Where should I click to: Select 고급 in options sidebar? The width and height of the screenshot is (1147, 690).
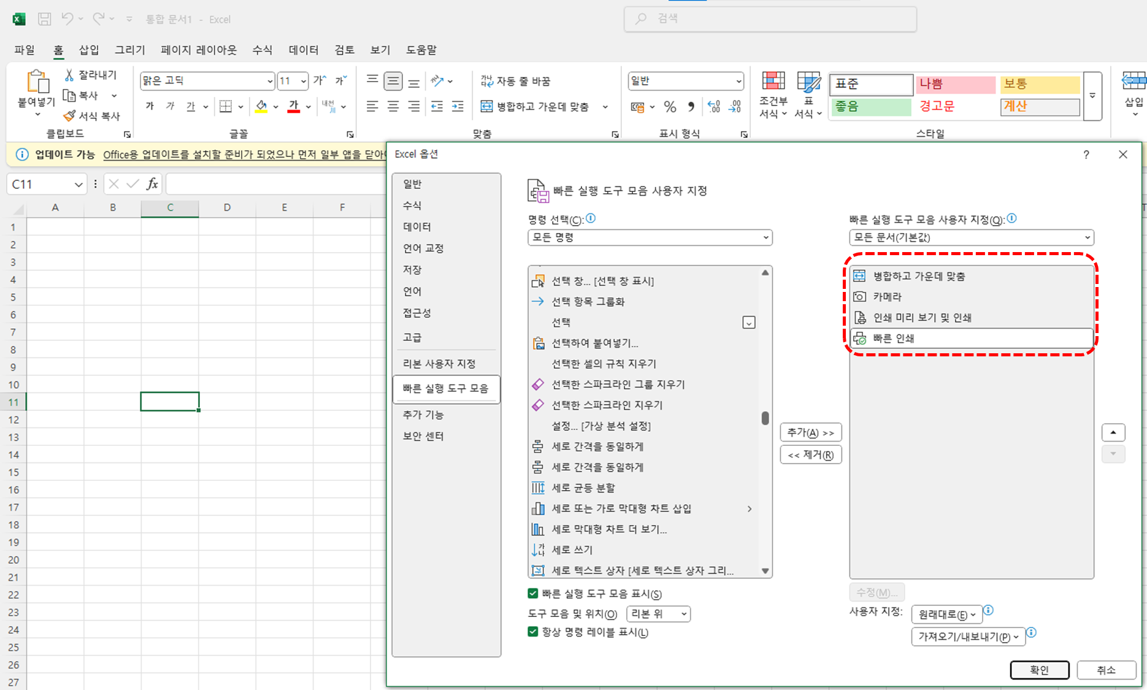446,337
